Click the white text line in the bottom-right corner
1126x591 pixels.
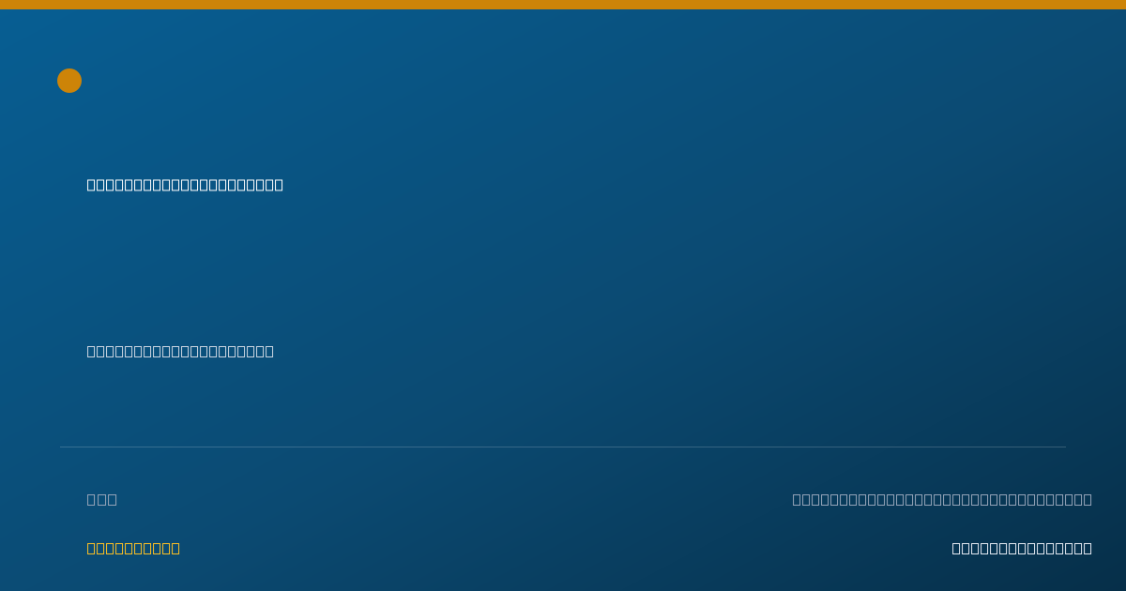(x=1022, y=548)
